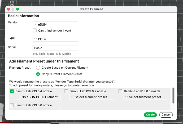Screen dimensions: 183x124
Task: Close the Create Filament dialog with red button
Action: 8,9
